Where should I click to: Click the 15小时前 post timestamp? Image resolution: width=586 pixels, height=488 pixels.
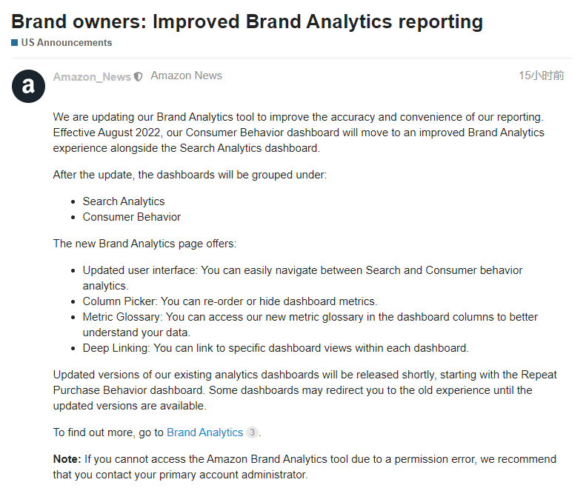(541, 76)
